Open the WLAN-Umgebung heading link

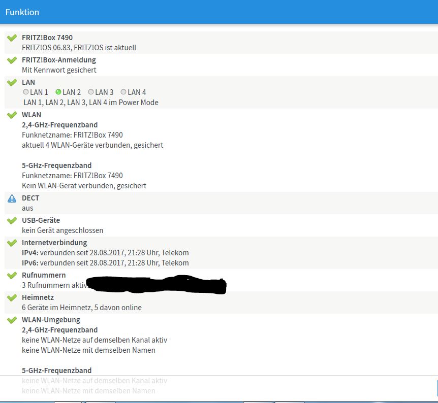[51, 320]
